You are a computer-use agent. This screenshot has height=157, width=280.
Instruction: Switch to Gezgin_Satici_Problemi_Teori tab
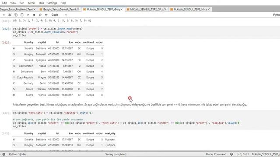(17, 10)
